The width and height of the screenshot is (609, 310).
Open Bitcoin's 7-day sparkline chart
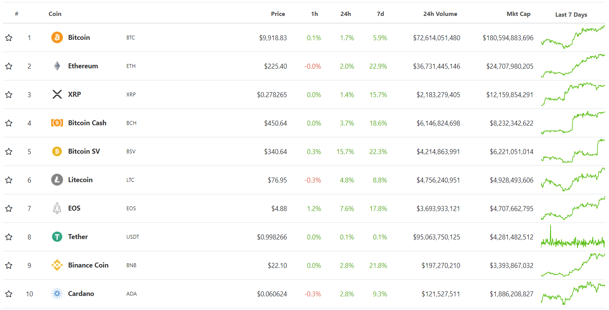[573, 37]
